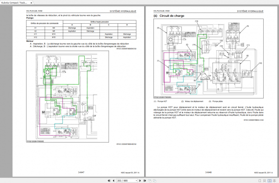The image size is (279, 183).
Task: Click the previous view icon
Action: 150,181
